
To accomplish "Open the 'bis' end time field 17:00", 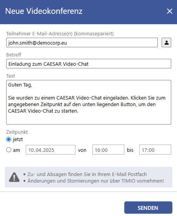I will point(155,150).
